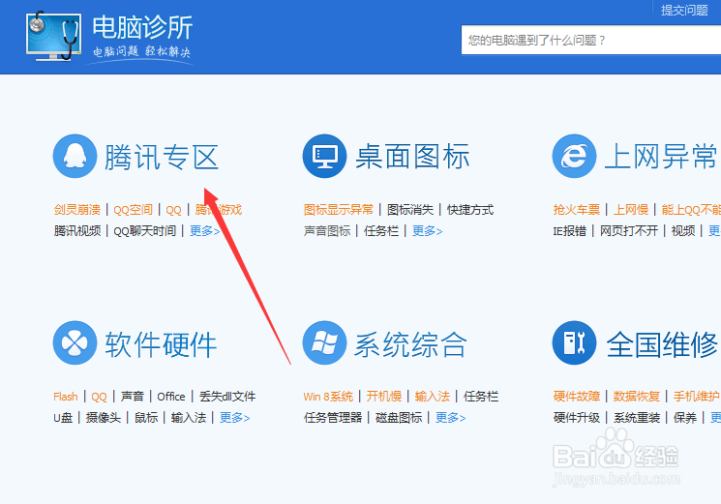
Task: Open the 腾讯专区 heading
Action: pos(162,157)
